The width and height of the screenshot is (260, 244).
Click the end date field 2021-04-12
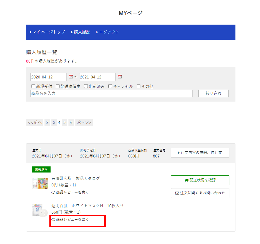pyautogui.click(x=97, y=77)
